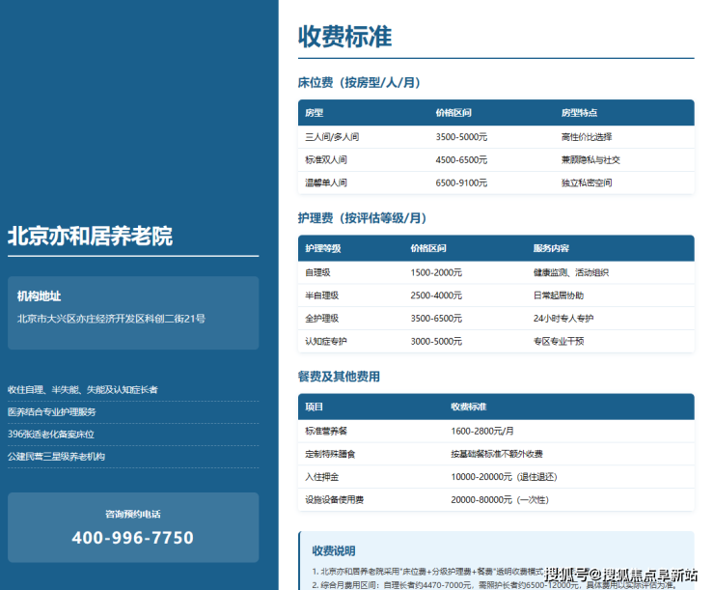The image size is (714, 590).
Task: Click the 餐费及其他费用 section title
Action: click(x=339, y=377)
